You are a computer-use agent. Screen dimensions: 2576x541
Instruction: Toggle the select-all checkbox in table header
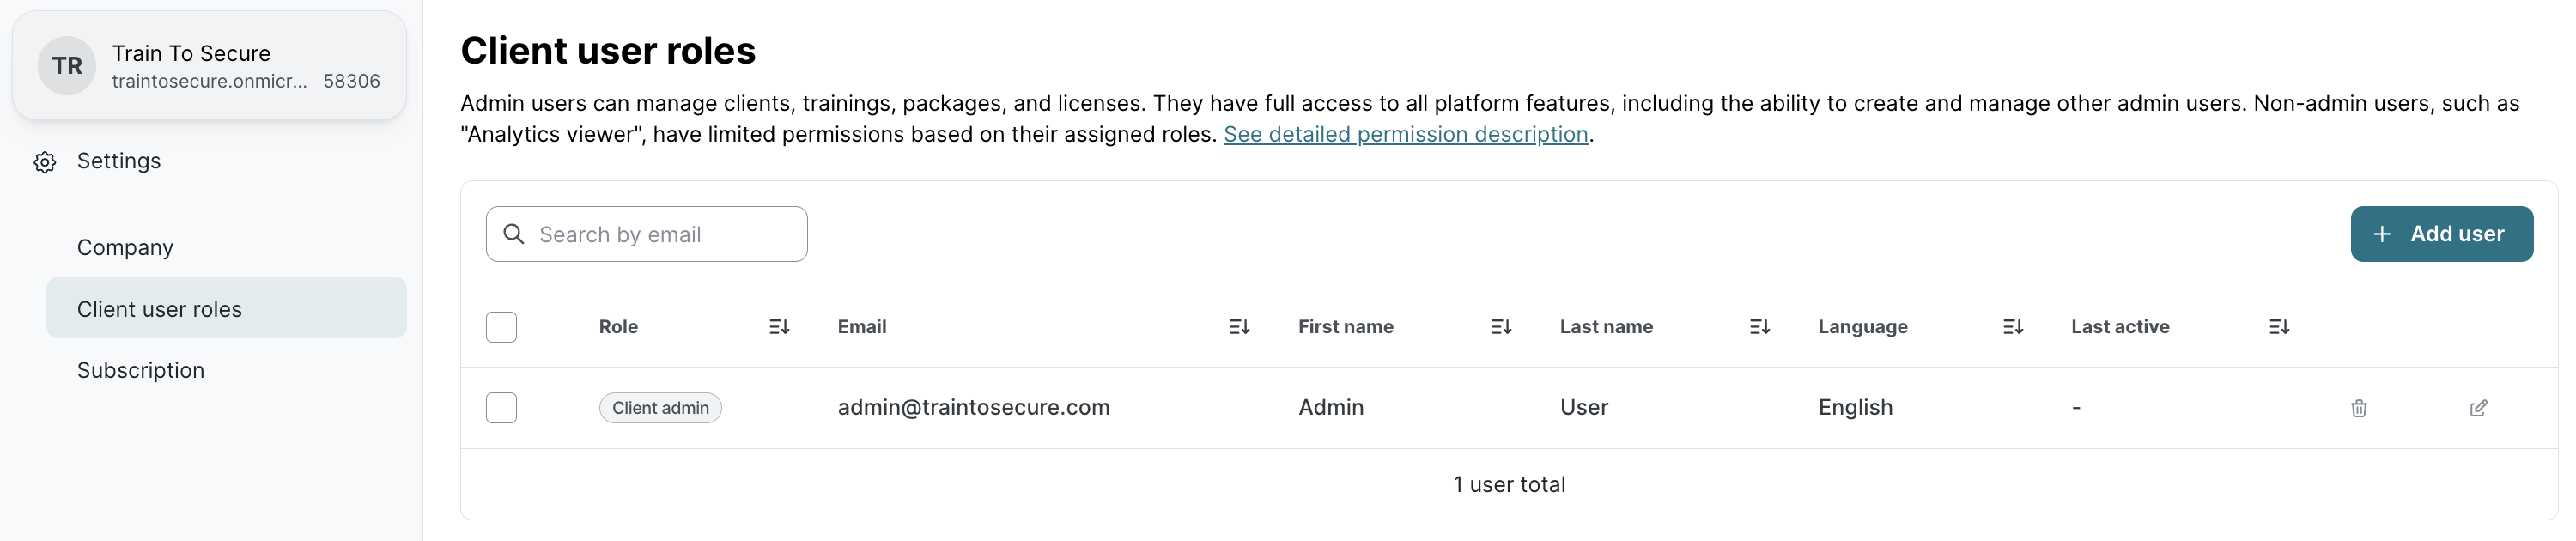tap(501, 327)
